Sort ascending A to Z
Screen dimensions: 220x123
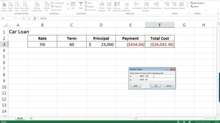(x=68, y=4)
